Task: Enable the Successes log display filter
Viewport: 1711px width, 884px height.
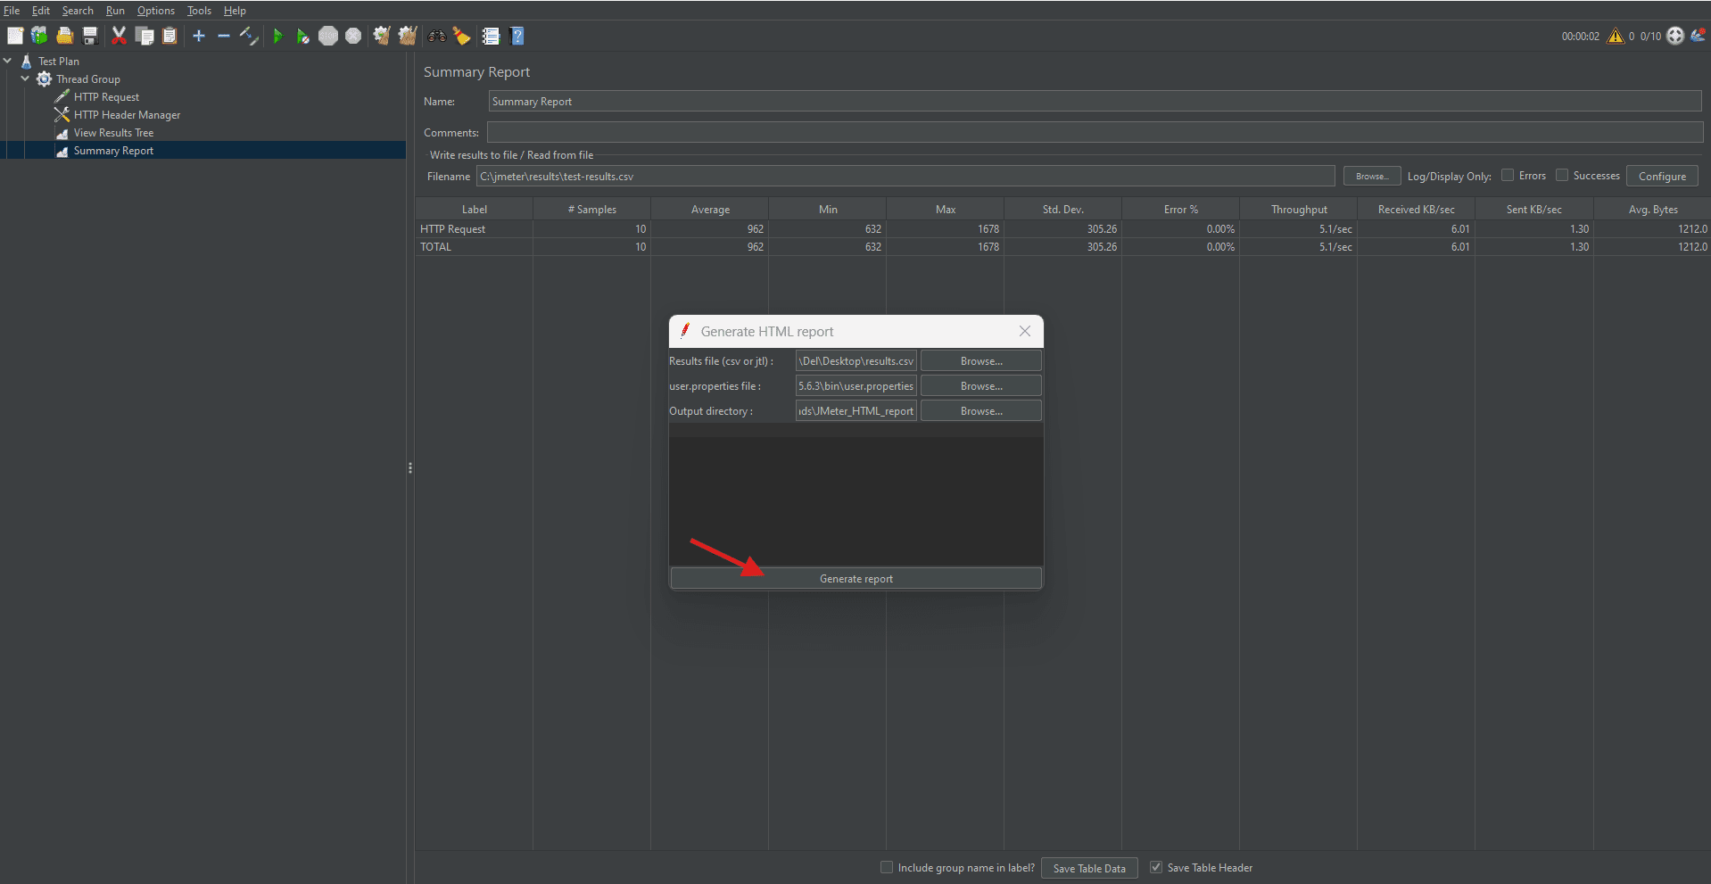Action: [x=1564, y=175]
